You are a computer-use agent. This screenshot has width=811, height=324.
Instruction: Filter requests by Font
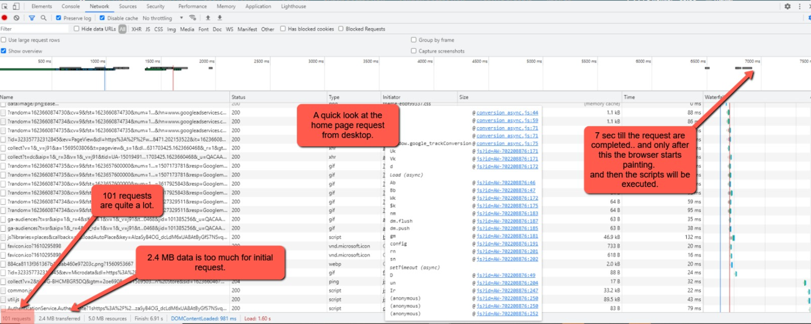[x=204, y=29]
